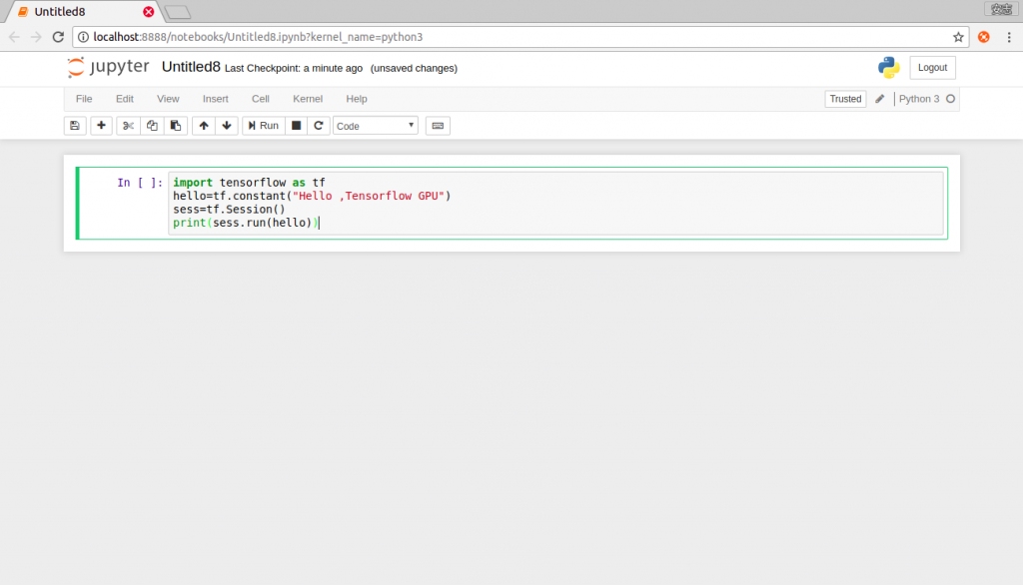Move selected cell up

point(204,126)
